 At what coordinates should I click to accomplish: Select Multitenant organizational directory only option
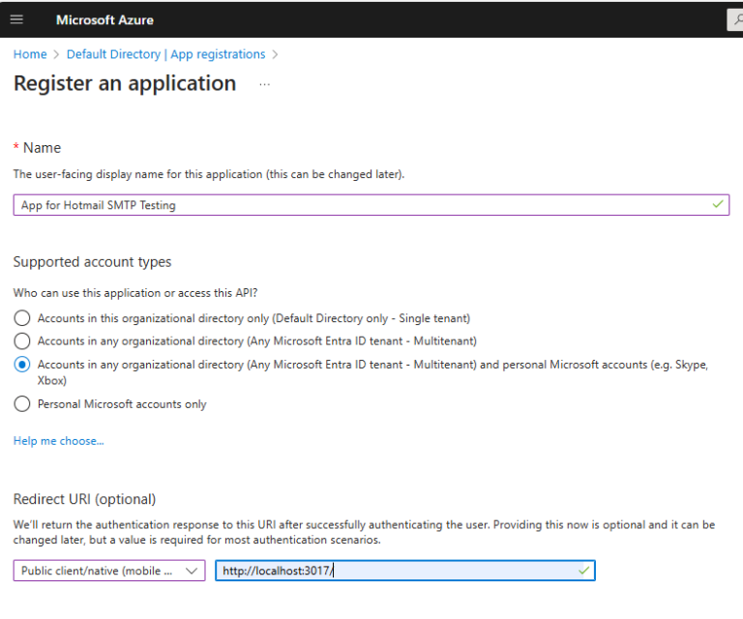(x=22, y=341)
